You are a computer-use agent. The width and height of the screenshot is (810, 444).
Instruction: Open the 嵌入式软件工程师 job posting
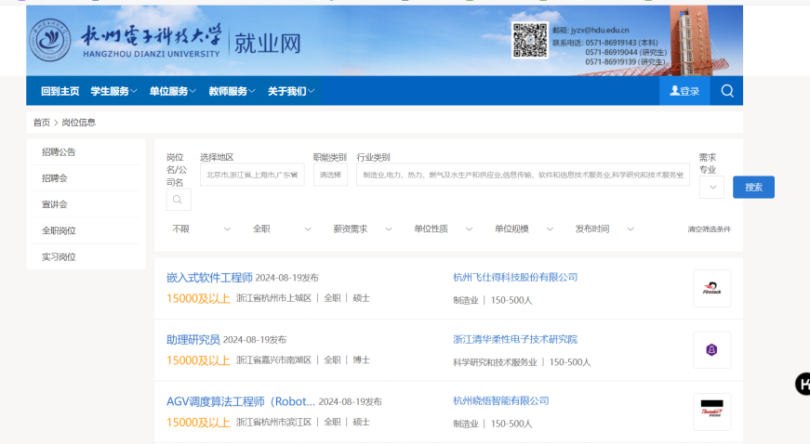pyautogui.click(x=209, y=278)
